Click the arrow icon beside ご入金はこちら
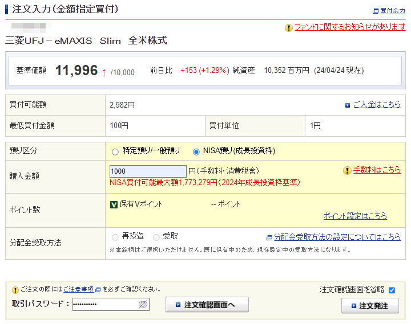Screen dimensions: 411x324 [x=348, y=105]
